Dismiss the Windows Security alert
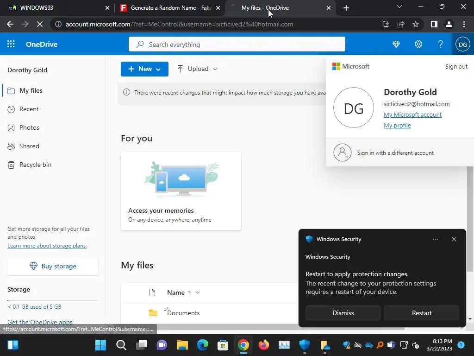474x356 pixels. [x=343, y=313]
